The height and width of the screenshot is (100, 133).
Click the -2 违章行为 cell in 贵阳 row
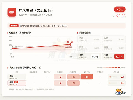pos(60,77)
